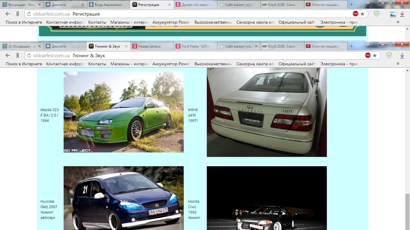Expand more bookmarks chevron in lower window
This screenshot has width=410, height=230.
398,63
